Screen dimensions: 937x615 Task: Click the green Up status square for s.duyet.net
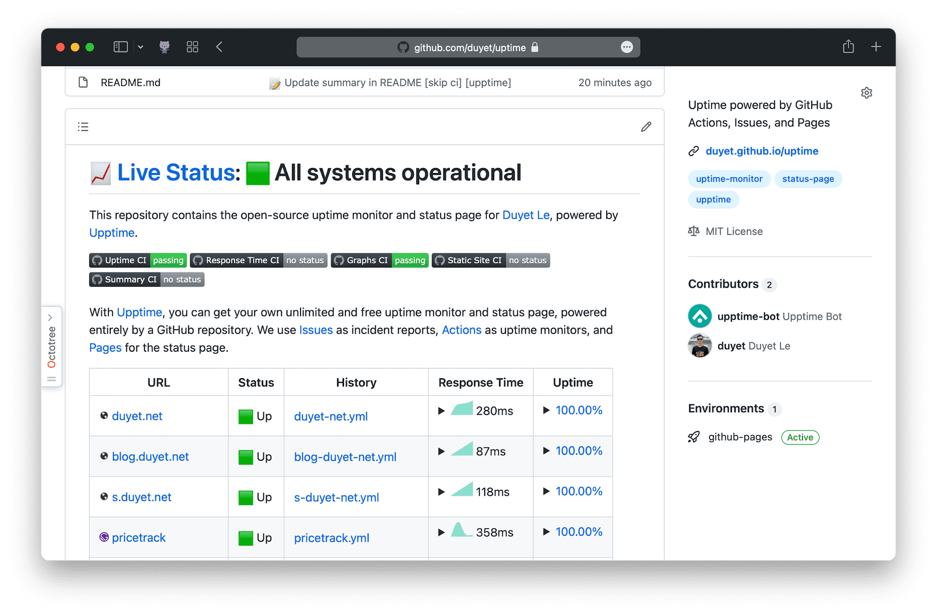246,497
